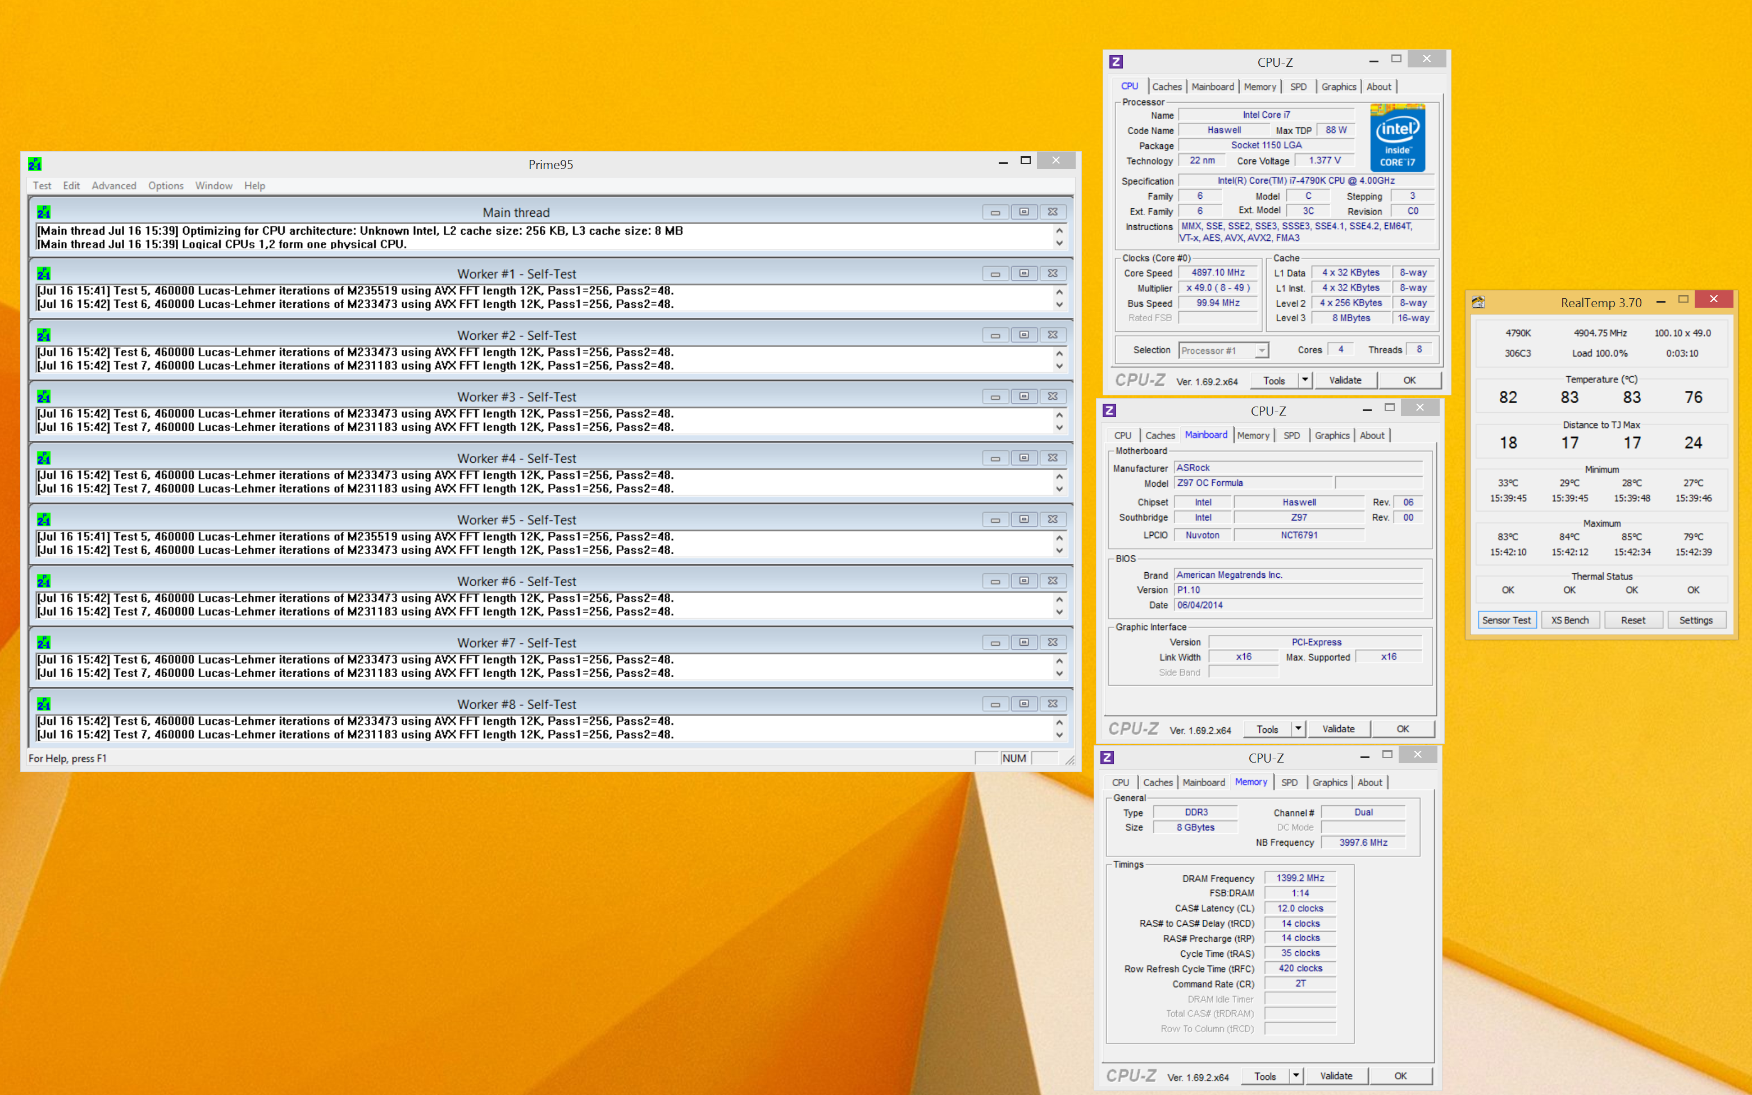Click the CPU-Z logo icon in CPU window
Screen dimensions: 1752x1095
(x=1116, y=62)
